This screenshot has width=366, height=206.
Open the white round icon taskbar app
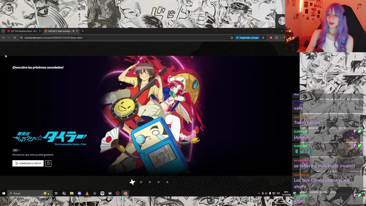pyautogui.click(x=102, y=193)
